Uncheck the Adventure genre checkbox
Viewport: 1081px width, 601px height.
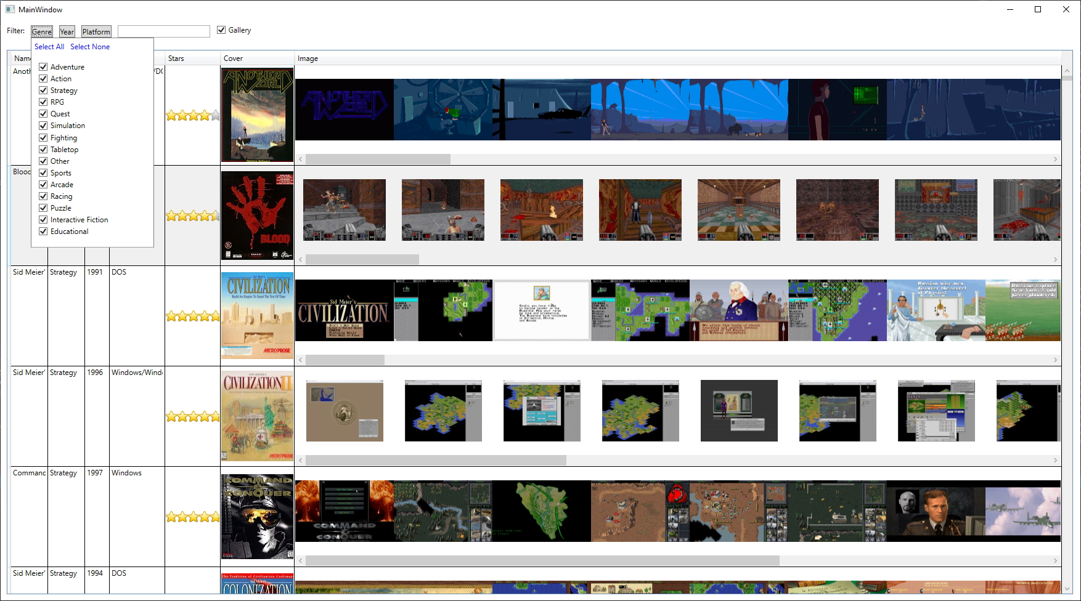[x=43, y=67]
